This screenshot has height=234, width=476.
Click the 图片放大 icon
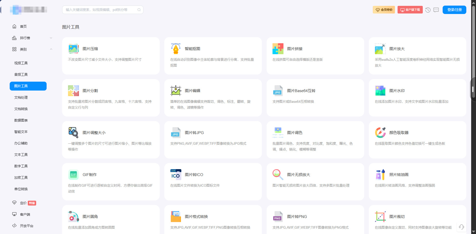(380, 49)
